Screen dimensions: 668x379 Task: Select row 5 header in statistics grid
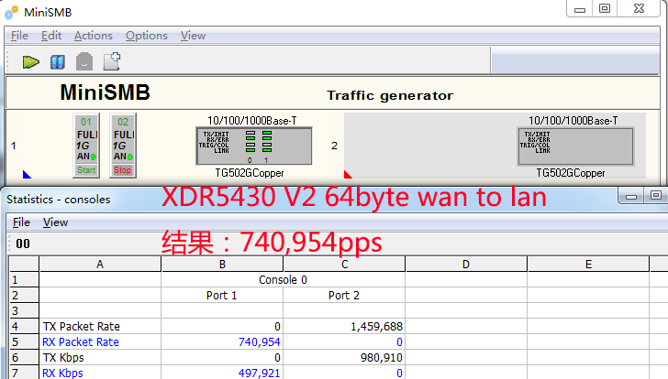(24, 342)
